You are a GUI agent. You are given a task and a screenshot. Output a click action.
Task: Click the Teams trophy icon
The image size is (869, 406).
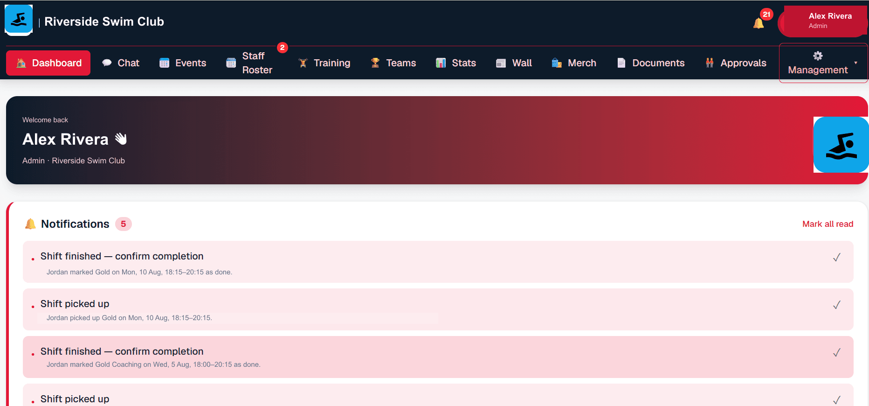pyautogui.click(x=375, y=63)
